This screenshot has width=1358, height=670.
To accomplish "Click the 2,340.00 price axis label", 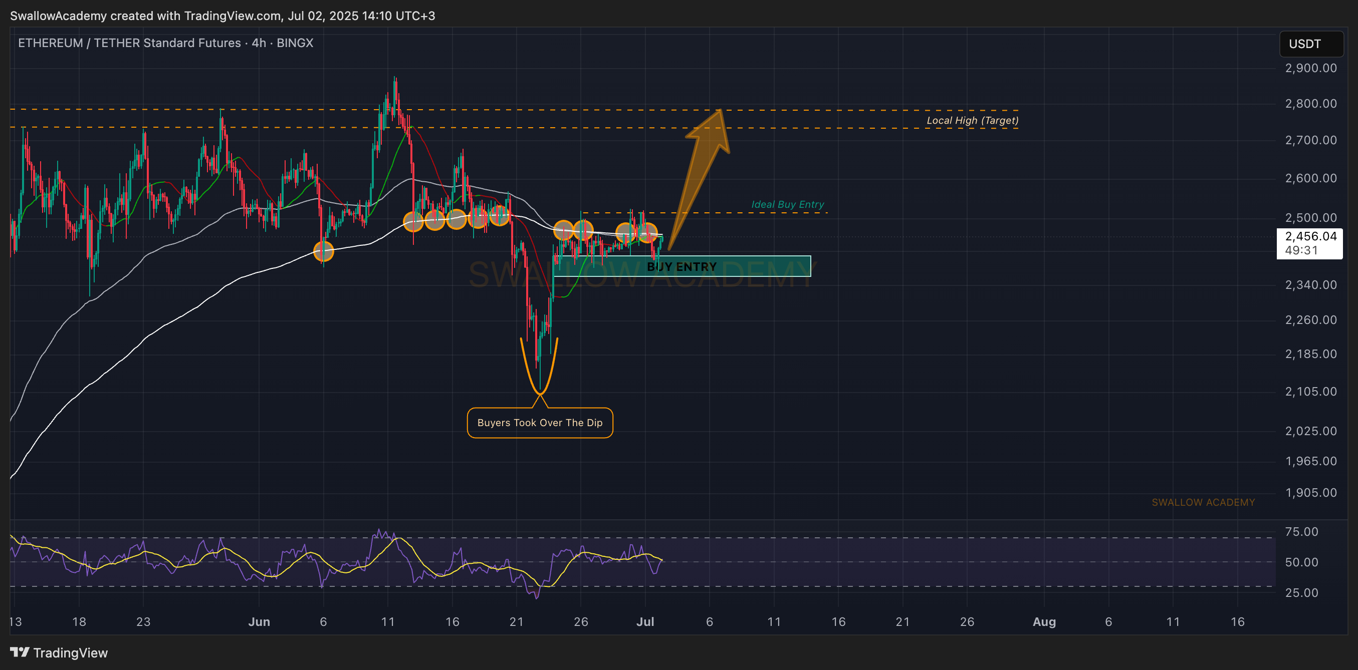I will [1310, 285].
